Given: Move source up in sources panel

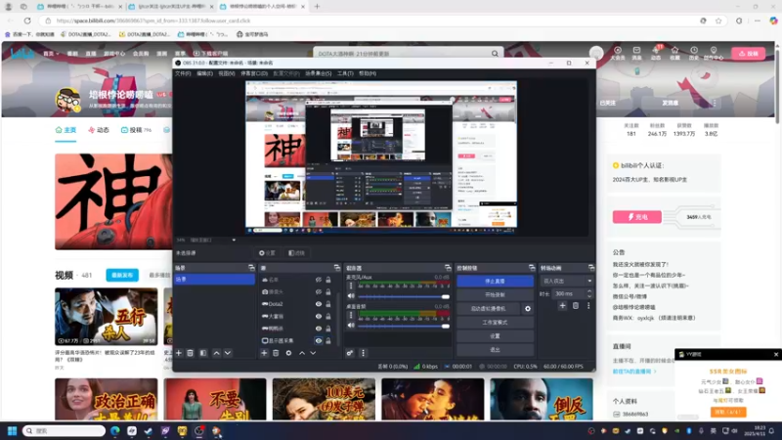Looking at the screenshot, I should 302,353.
